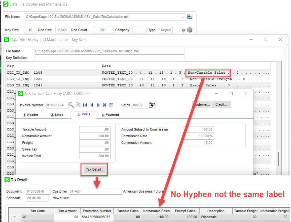Click the Key Definition field in Key Scan
Image resolution: width=291 pixels, height=222 pixels.
click(109, 58)
